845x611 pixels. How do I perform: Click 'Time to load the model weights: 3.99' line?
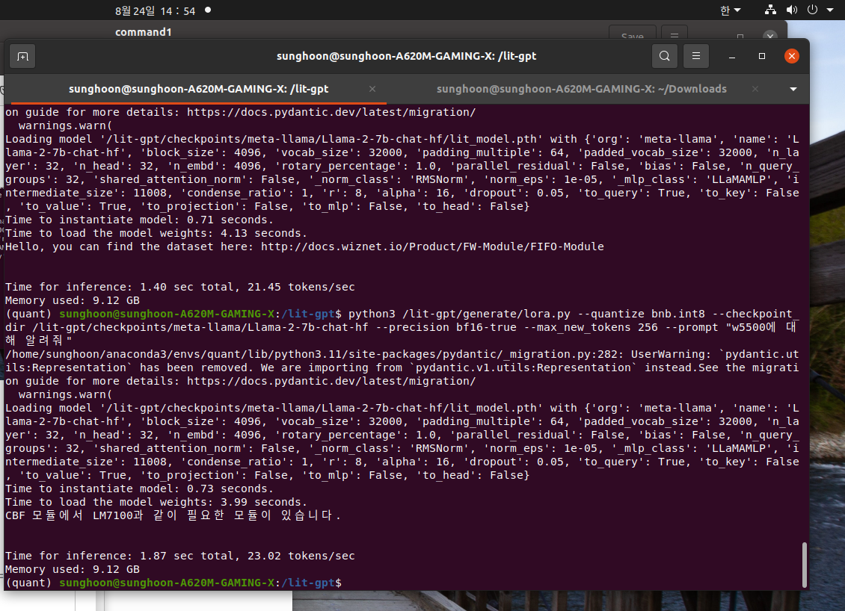pos(156,502)
